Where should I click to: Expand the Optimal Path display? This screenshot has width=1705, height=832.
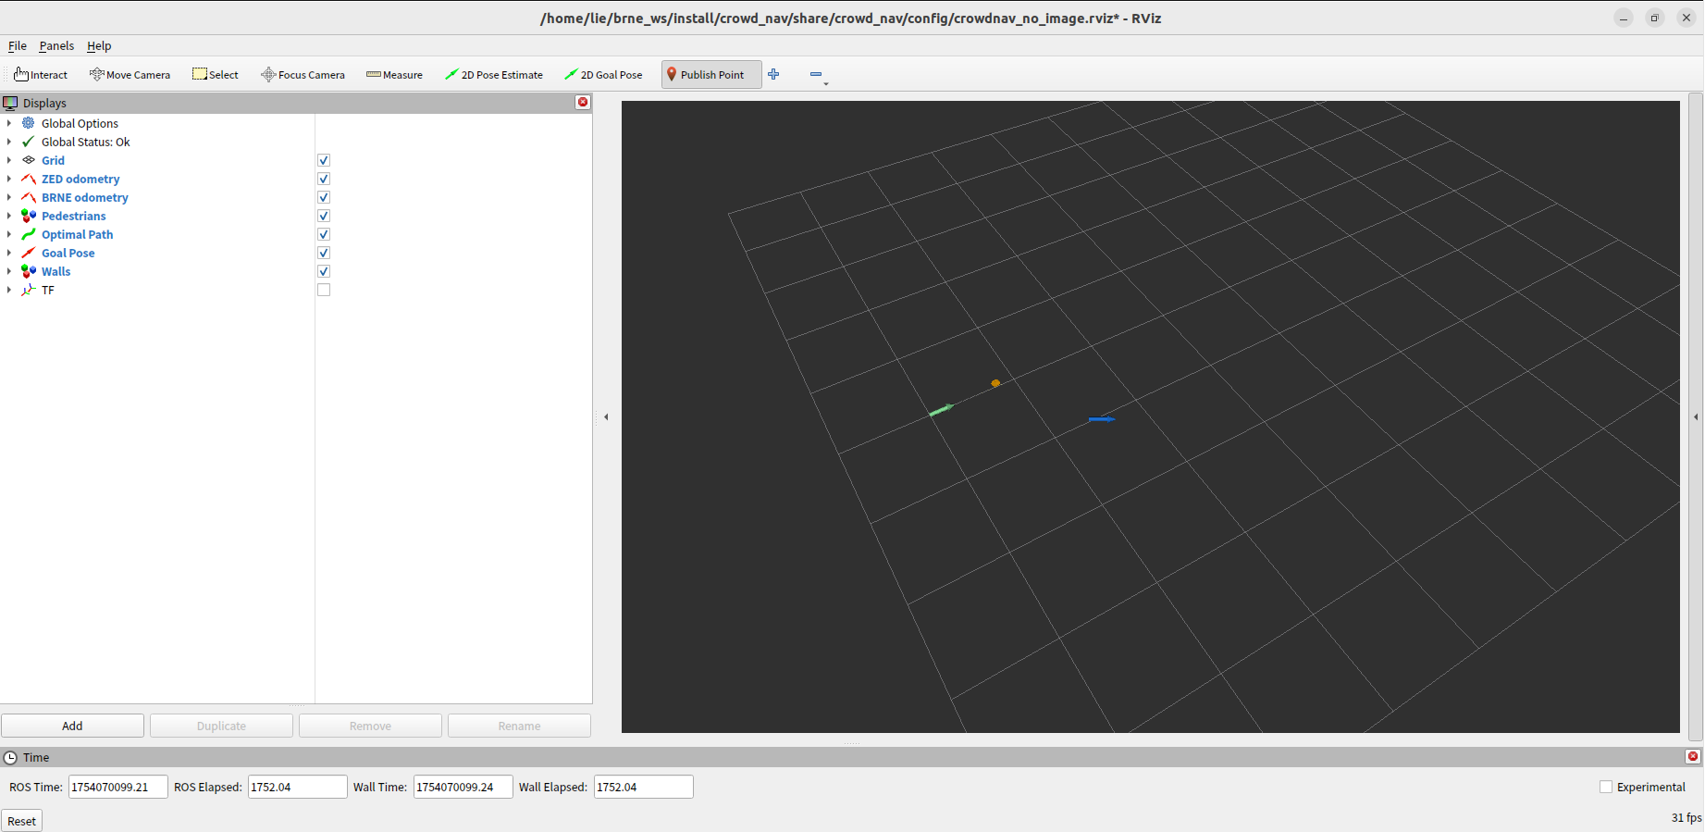tap(9, 234)
